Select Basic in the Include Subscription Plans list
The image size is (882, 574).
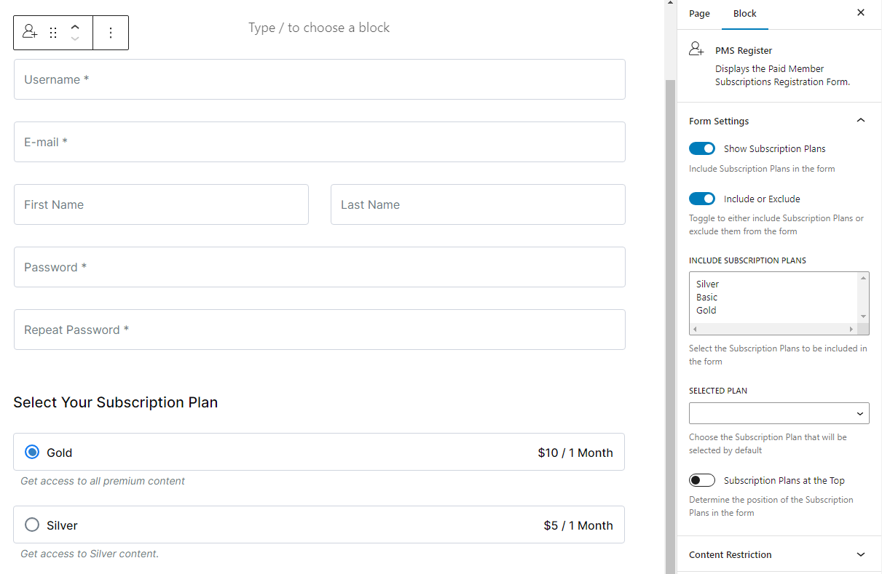706,297
